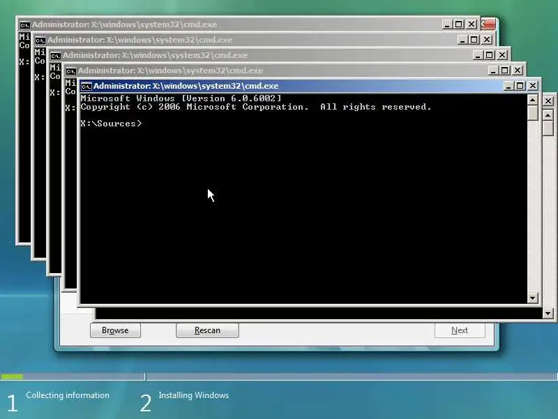Click the scroll-up arrow in the active cmd window
This screenshot has height=419, width=558.
tap(532, 100)
